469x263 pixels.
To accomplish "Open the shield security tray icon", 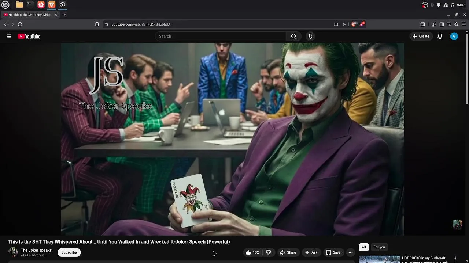I will pos(439,5).
